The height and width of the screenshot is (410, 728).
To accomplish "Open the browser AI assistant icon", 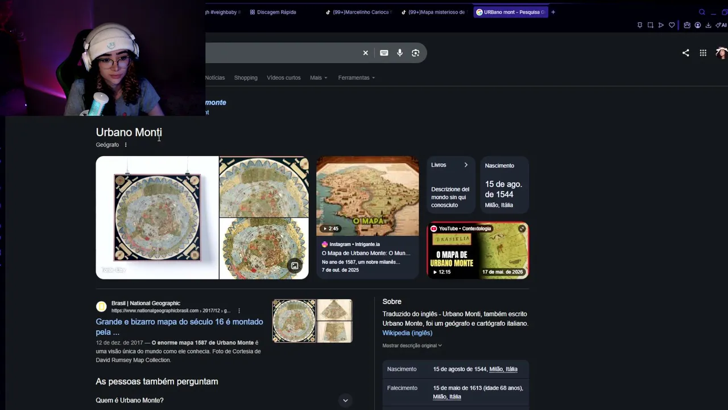I will (x=721, y=25).
